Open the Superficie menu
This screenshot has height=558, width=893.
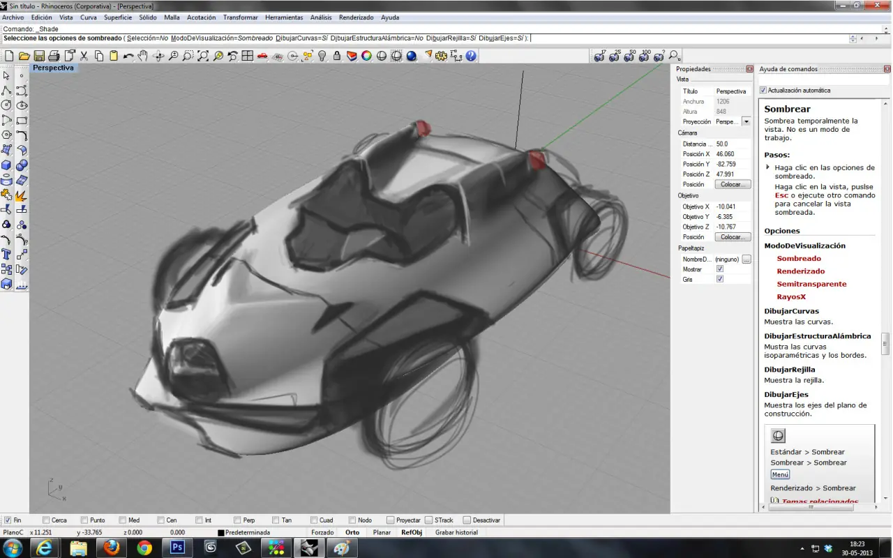[118, 17]
